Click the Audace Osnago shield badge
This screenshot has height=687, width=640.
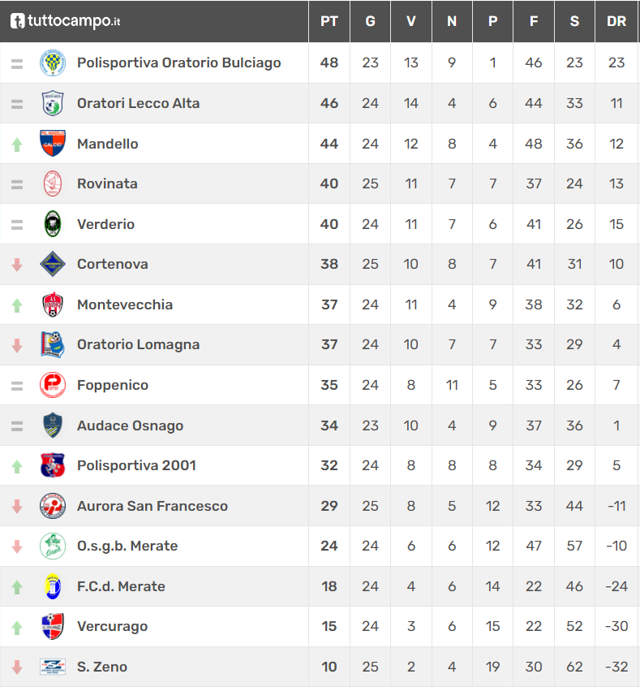click(x=53, y=426)
